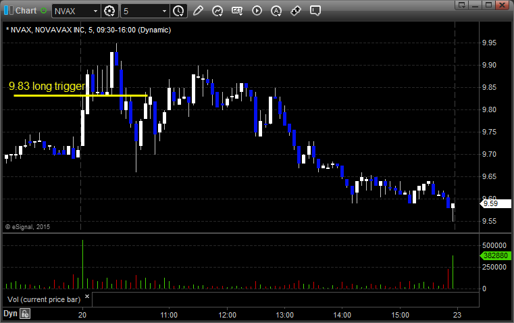This screenshot has height=323, width=514.
Task: Click the GET tools icon
Action: [x=237, y=11]
